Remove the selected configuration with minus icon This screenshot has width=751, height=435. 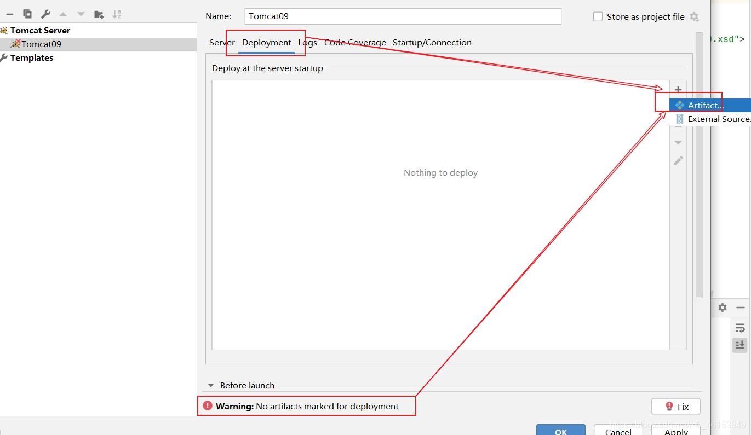pos(10,14)
